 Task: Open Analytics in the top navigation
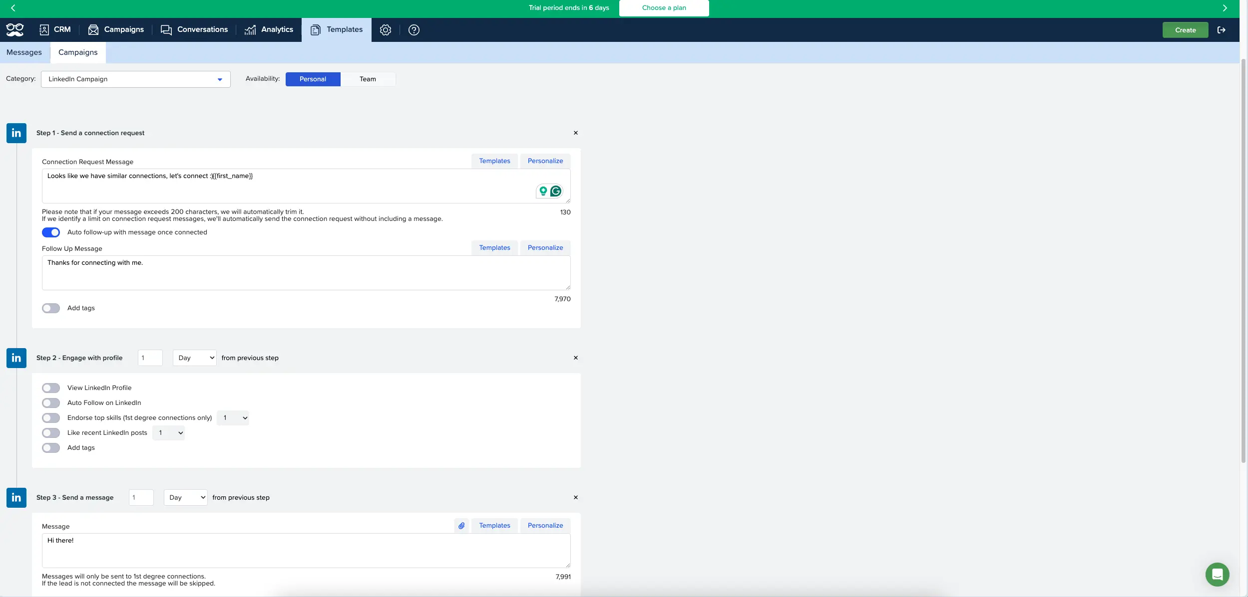pos(269,30)
